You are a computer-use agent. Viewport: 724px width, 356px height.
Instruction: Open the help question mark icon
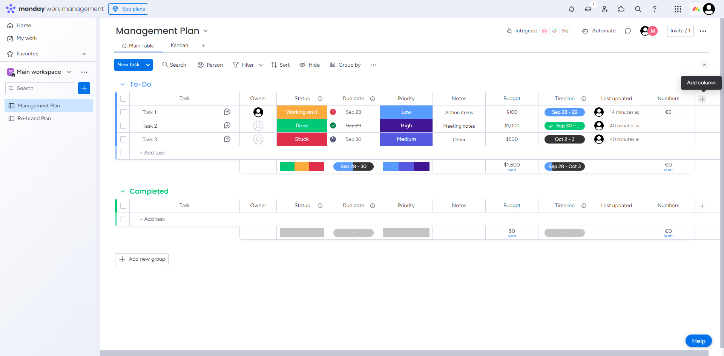(x=655, y=9)
